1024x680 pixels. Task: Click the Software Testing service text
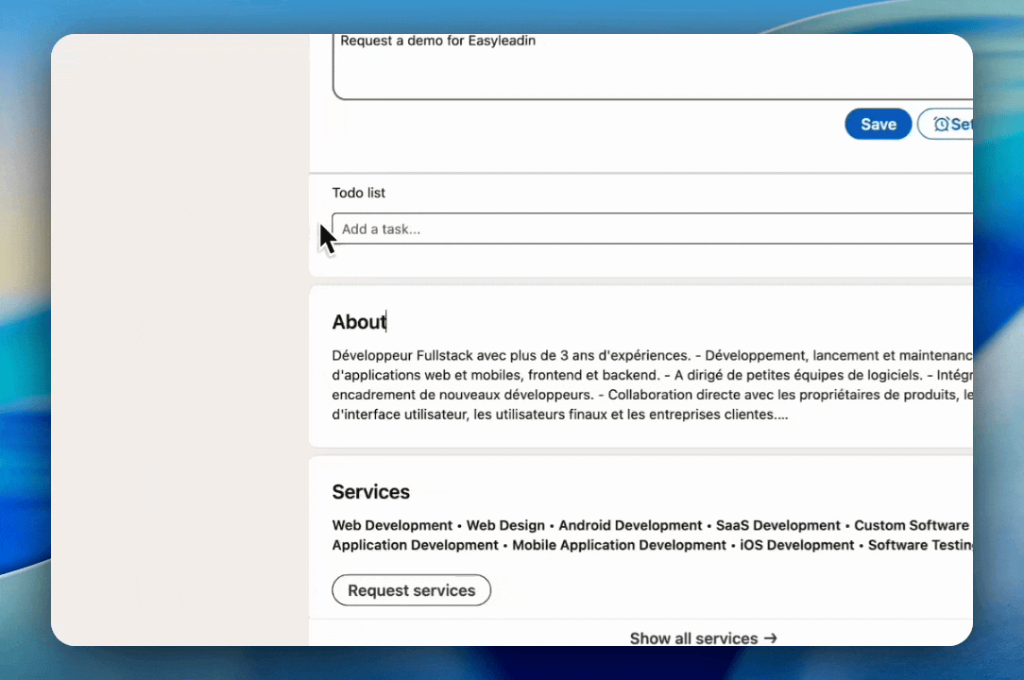click(919, 545)
